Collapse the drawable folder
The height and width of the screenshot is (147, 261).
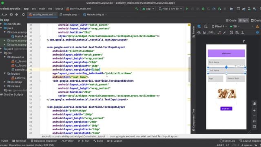tap(4, 57)
